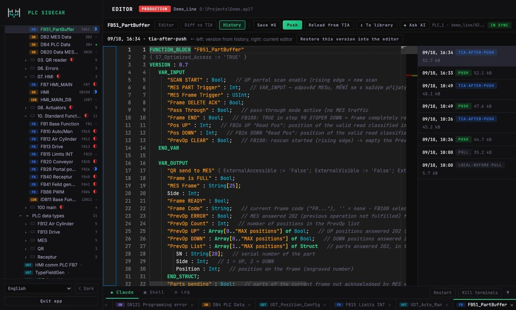Switch to the Editor view mode
The width and height of the screenshot is (516, 310).
pyautogui.click(x=166, y=25)
